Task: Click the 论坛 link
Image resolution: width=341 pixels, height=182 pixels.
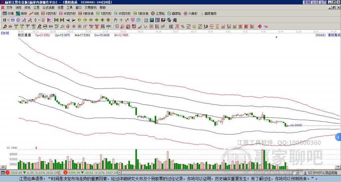Action: point(315,2)
